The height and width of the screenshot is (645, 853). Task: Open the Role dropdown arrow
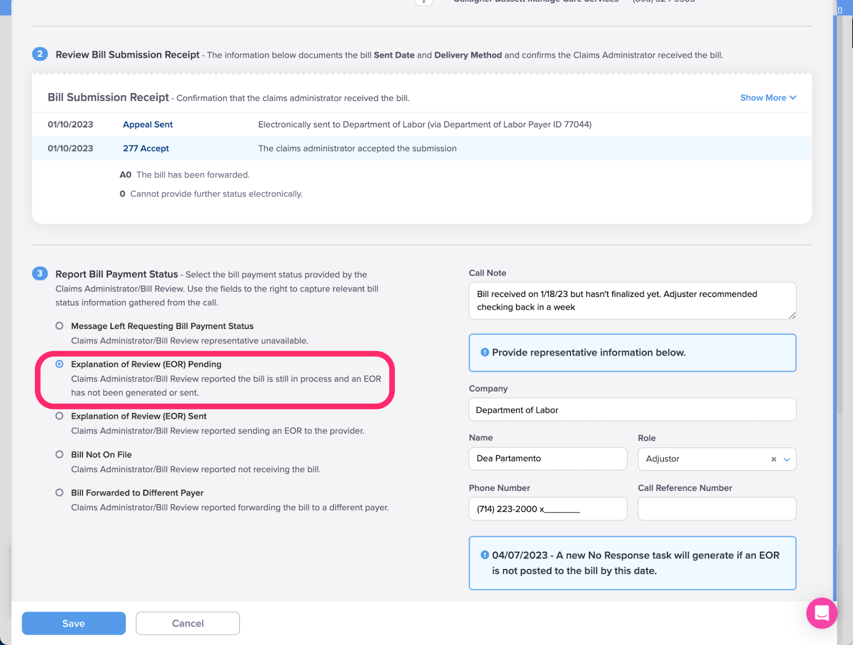click(x=787, y=459)
